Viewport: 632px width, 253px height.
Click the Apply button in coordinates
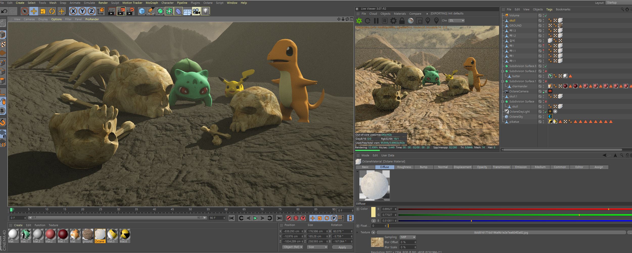click(x=342, y=247)
